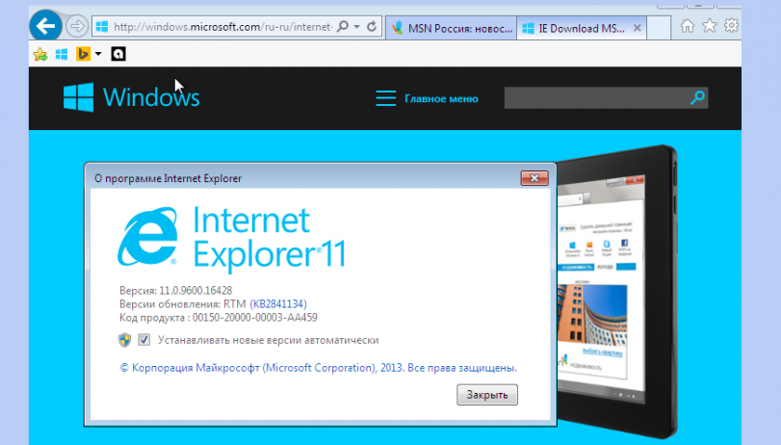This screenshot has width=781, height=445.
Task: Toggle automatic new version install checkbox
Action: (143, 340)
